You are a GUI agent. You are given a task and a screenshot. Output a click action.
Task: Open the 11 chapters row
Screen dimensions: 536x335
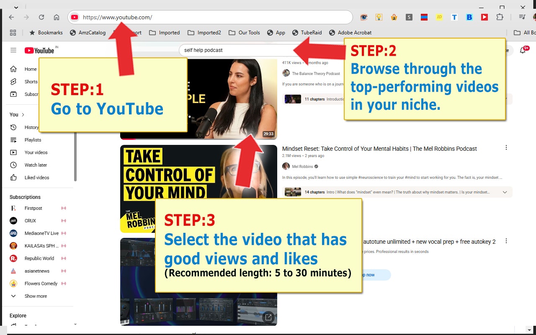pyautogui.click(x=397, y=99)
